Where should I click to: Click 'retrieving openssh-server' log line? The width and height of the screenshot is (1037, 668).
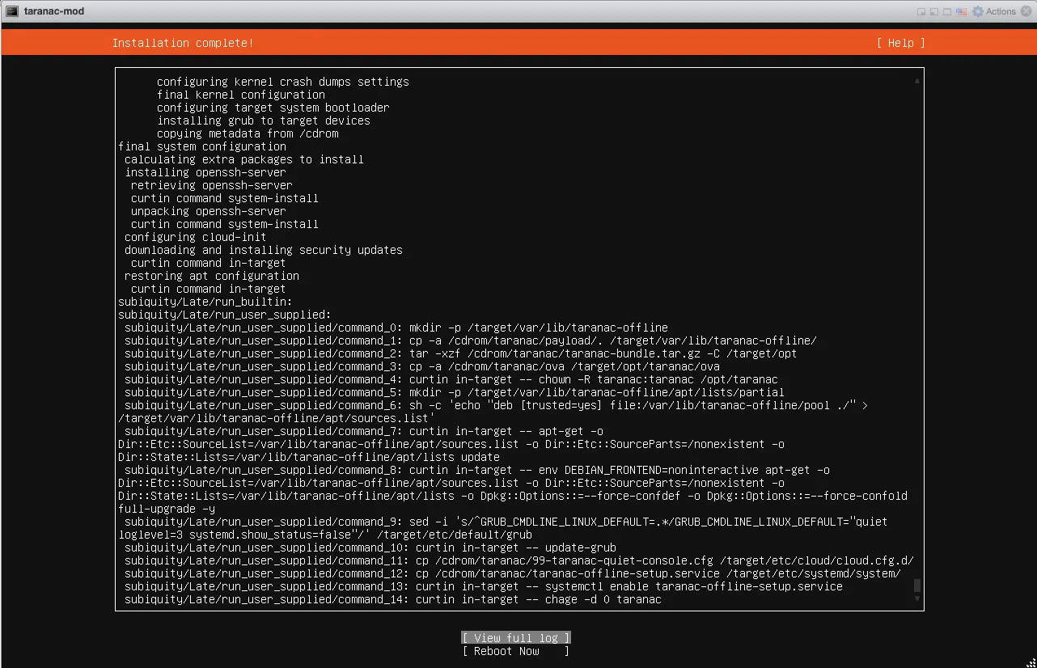tap(212, 185)
